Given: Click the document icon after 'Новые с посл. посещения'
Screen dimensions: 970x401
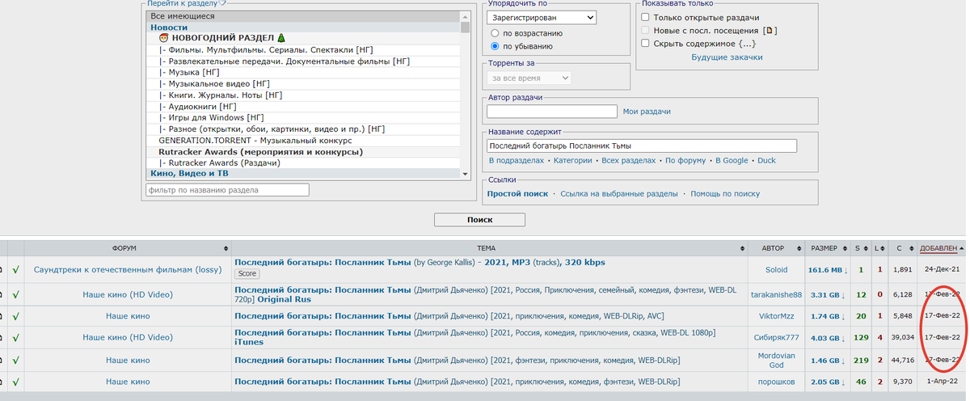Looking at the screenshot, I should tap(771, 31).
